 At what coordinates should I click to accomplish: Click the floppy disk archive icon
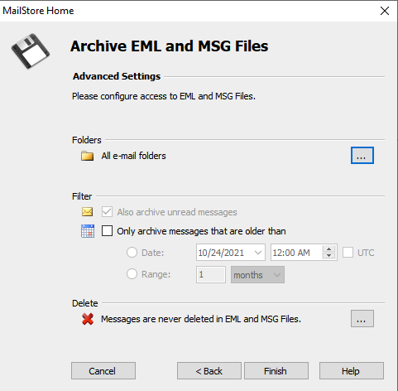pos(31,51)
